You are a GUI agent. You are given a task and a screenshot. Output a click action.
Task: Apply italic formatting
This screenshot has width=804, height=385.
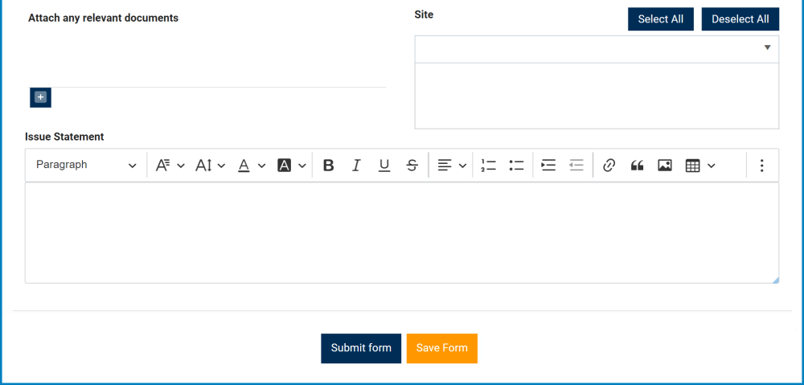pos(356,166)
